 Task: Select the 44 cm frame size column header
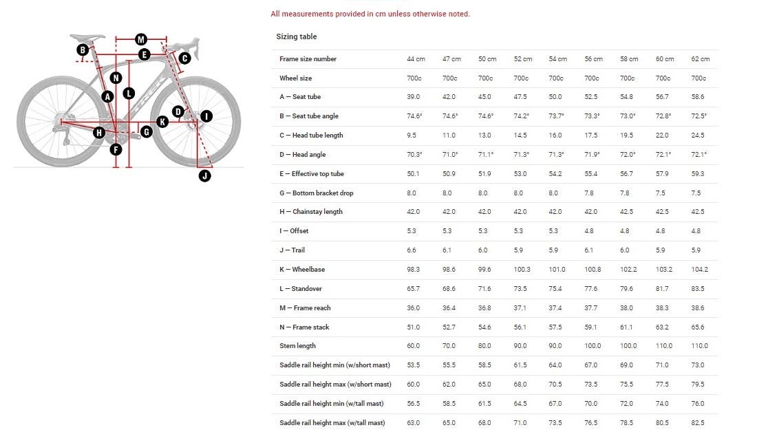click(x=416, y=59)
